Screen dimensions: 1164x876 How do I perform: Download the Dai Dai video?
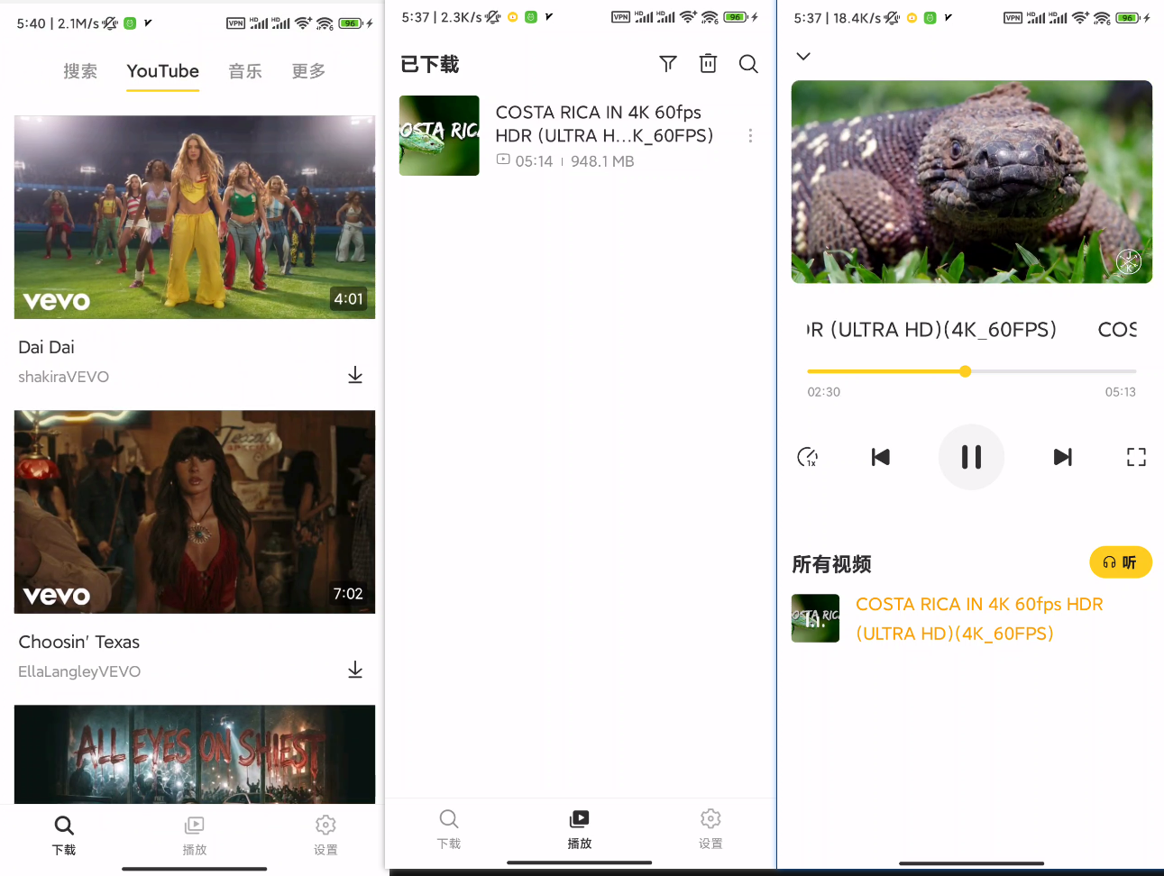(355, 375)
